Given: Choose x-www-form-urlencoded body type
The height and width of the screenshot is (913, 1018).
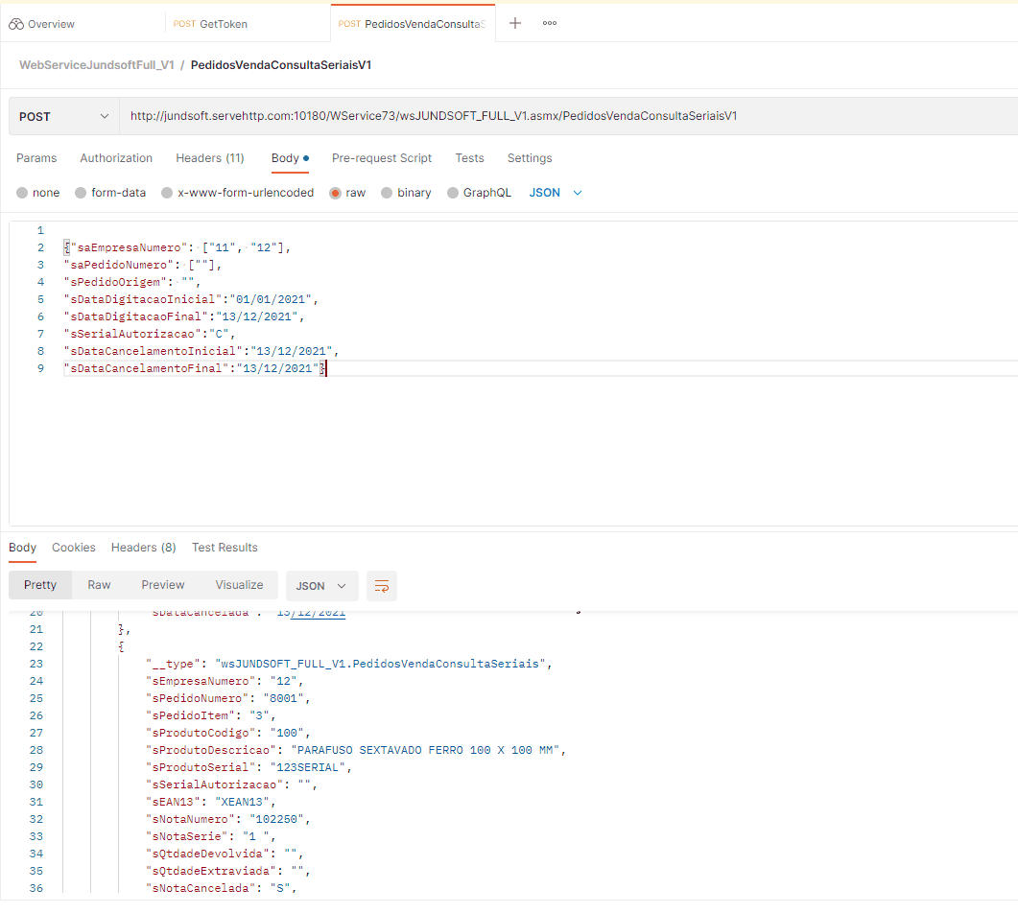Looking at the screenshot, I should (x=167, y=193).
